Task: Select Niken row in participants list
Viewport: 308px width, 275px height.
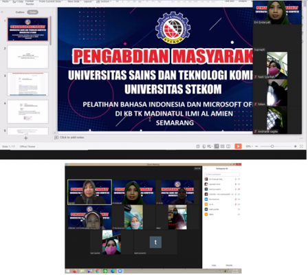Action: [x=222, y=214]
